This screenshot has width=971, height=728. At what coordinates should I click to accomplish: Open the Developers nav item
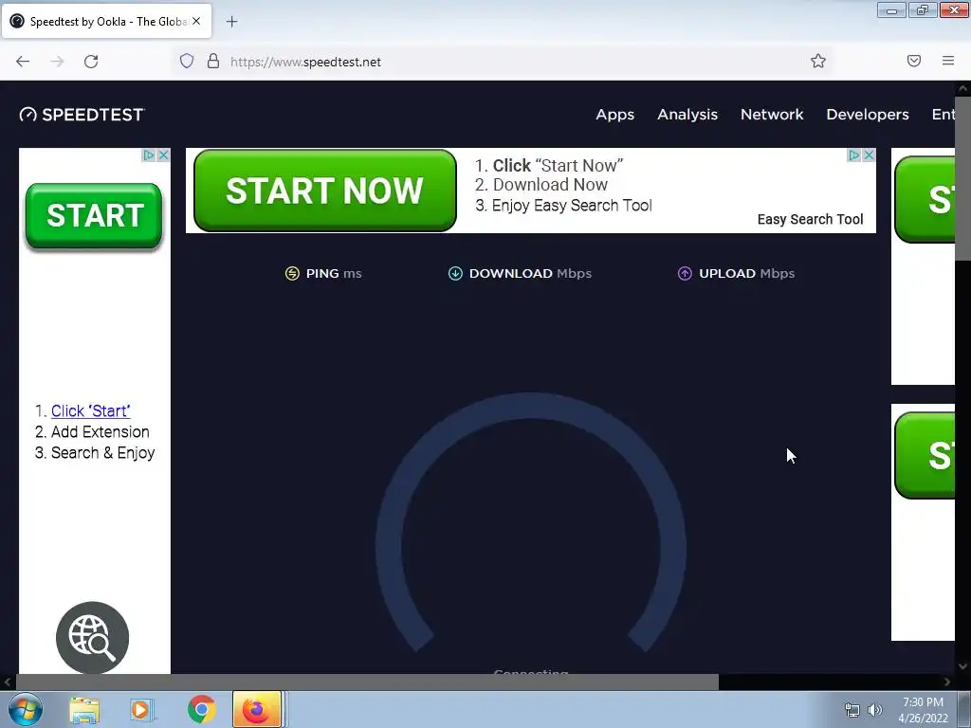867,115
